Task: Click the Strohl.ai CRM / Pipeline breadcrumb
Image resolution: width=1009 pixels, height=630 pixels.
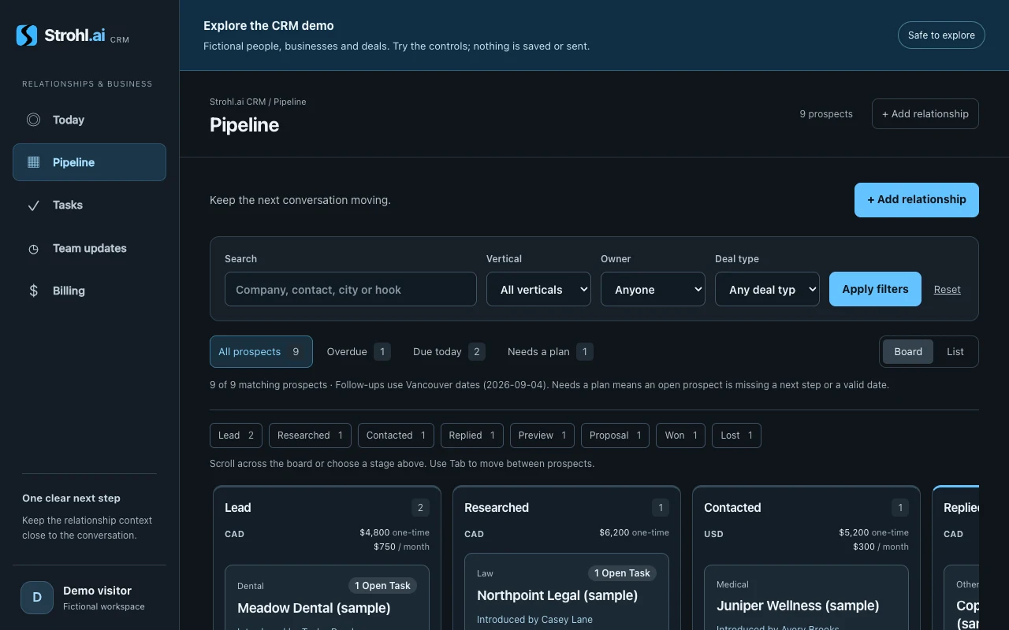Action: click(258, 102)
